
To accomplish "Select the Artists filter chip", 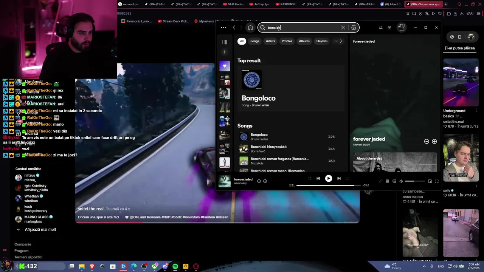I will tap(270, 41).
